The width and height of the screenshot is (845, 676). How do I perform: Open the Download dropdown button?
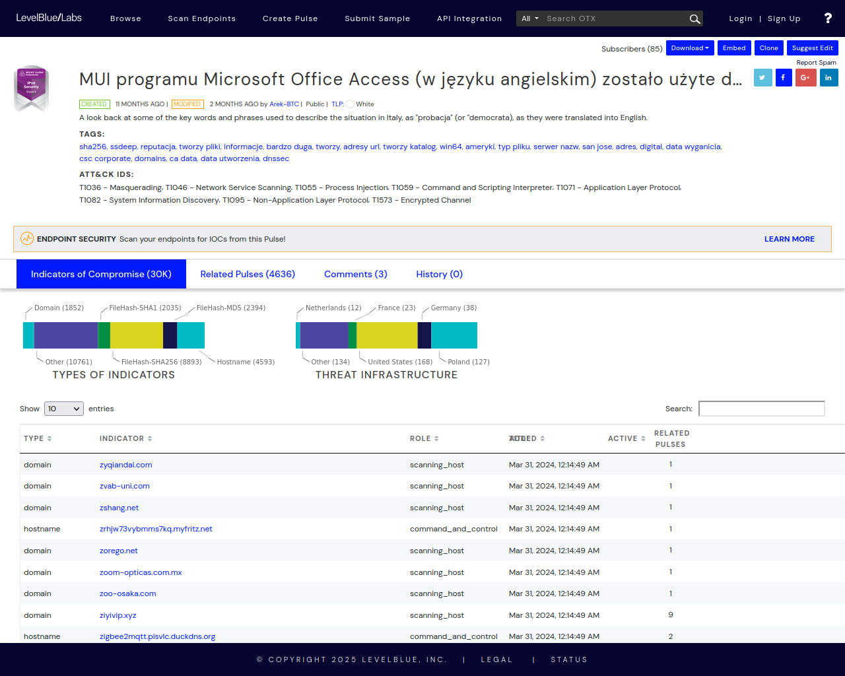(690, 48)
